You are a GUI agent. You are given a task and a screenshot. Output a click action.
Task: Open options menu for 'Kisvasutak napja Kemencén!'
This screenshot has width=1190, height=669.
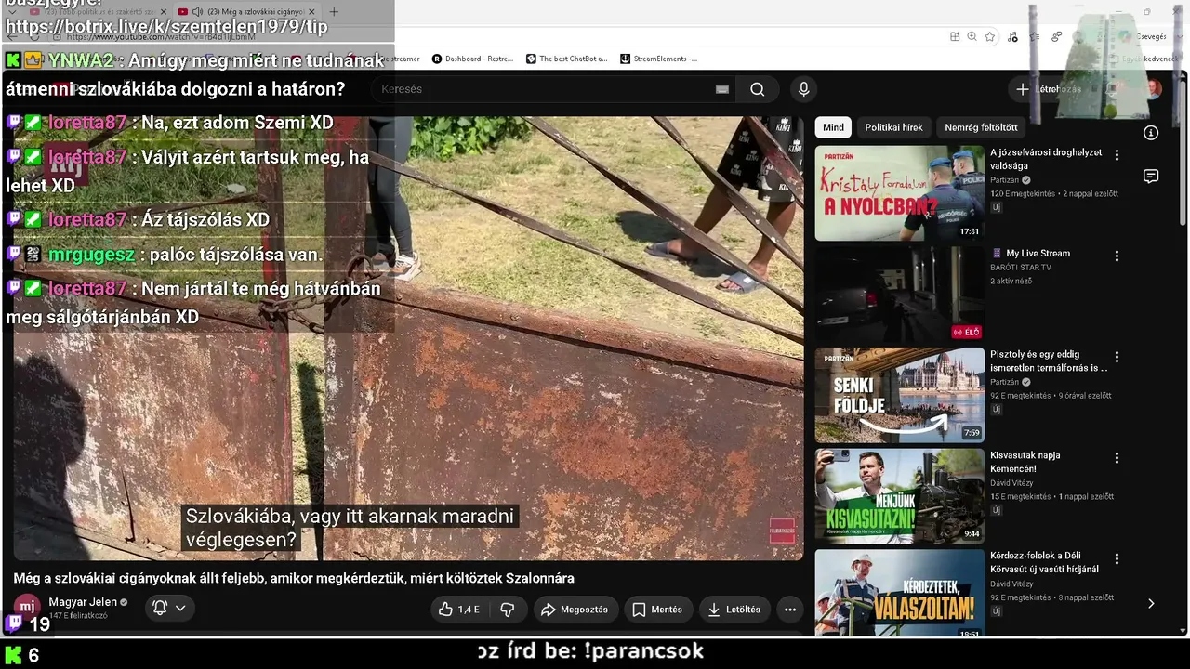(x=1117, y=458)
